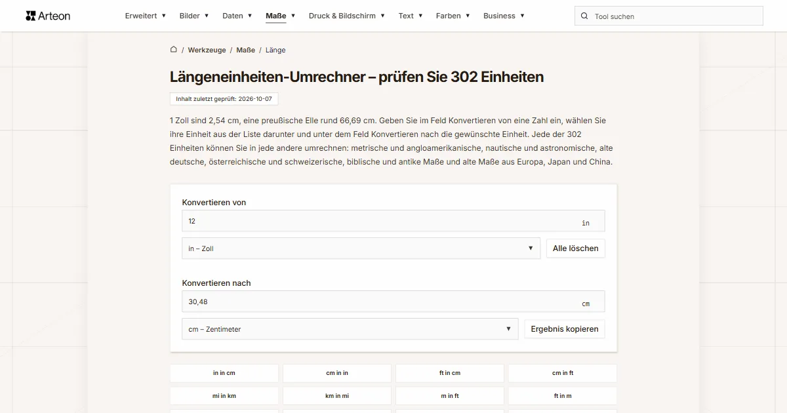Click the Arteon logo
787x413 pixels.
[x=48, y=16]
